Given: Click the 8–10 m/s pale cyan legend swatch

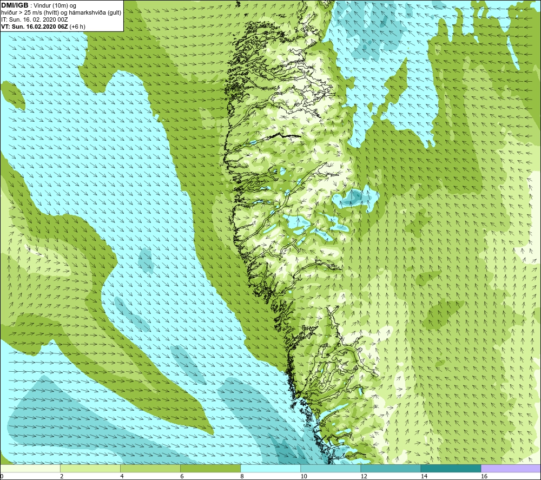Looking at the screenshot, I should click(x=270, y=468).
